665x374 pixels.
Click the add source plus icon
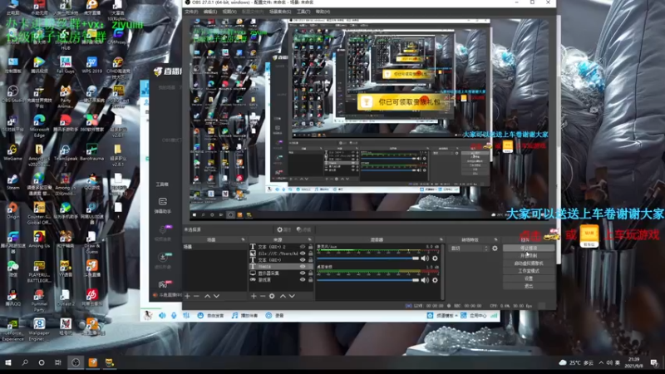coord(254,296)
